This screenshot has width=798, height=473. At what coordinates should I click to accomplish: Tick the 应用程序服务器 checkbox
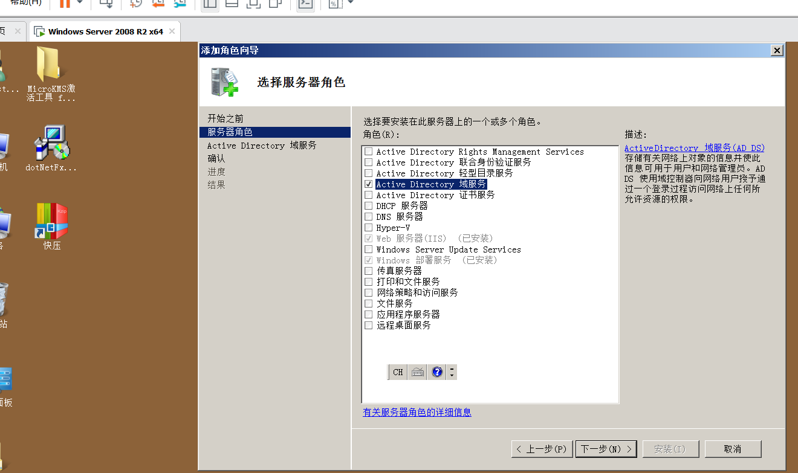369,315
